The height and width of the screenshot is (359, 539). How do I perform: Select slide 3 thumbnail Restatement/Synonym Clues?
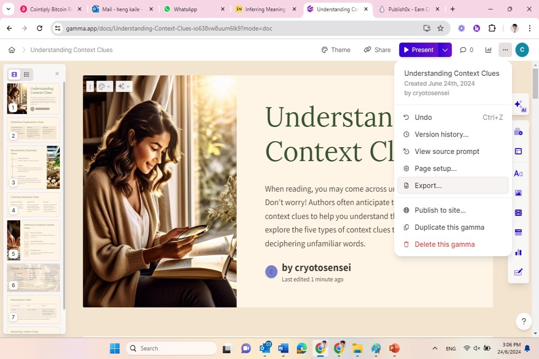(x=34, y=167)
